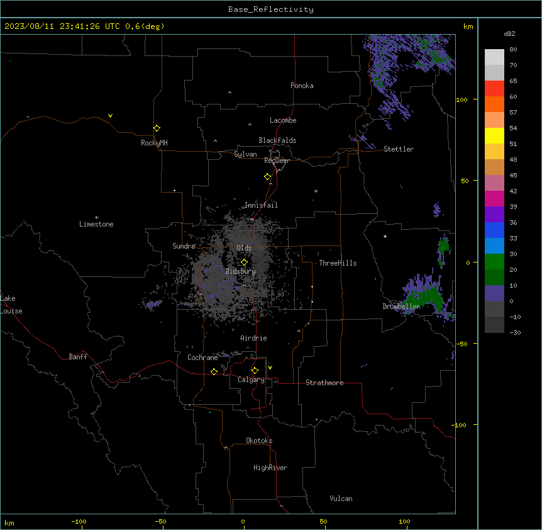Viewport: 542px width, 530px height.
Task: Click the Strathmore city label
Action: [324, 383]
